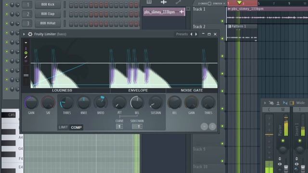Click the 808 Kick channel pan knob
The height and width of the screenshot is (173, 308).
(12, 4)
